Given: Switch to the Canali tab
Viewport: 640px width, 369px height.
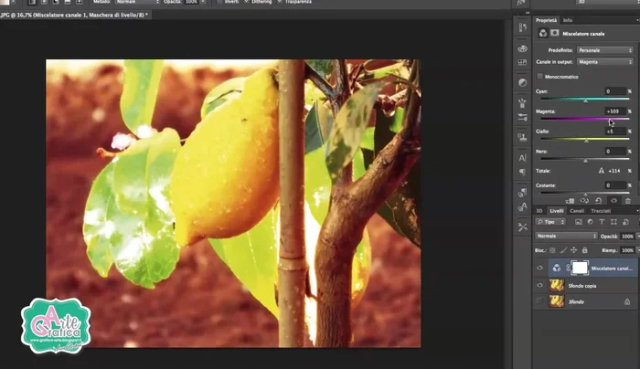Looking at the screenshot, I should 577,210.
